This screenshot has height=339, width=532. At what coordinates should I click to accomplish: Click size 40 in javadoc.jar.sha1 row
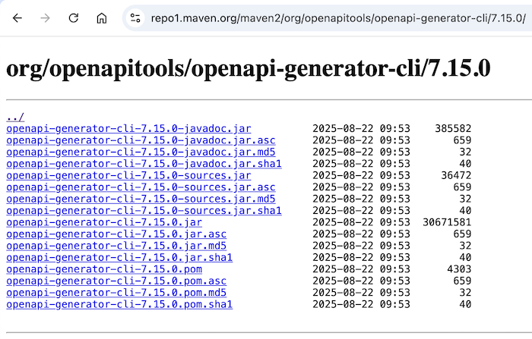(x=465, y=164)
